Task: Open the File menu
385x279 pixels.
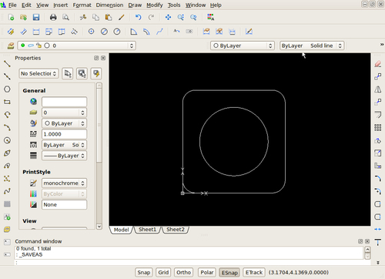Action: point(12,5)
